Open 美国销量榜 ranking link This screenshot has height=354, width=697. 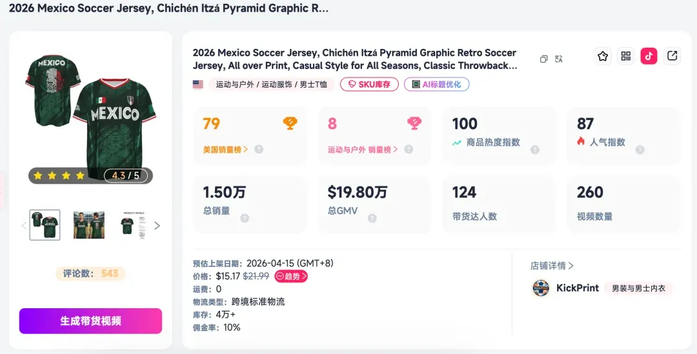point(225,150)
